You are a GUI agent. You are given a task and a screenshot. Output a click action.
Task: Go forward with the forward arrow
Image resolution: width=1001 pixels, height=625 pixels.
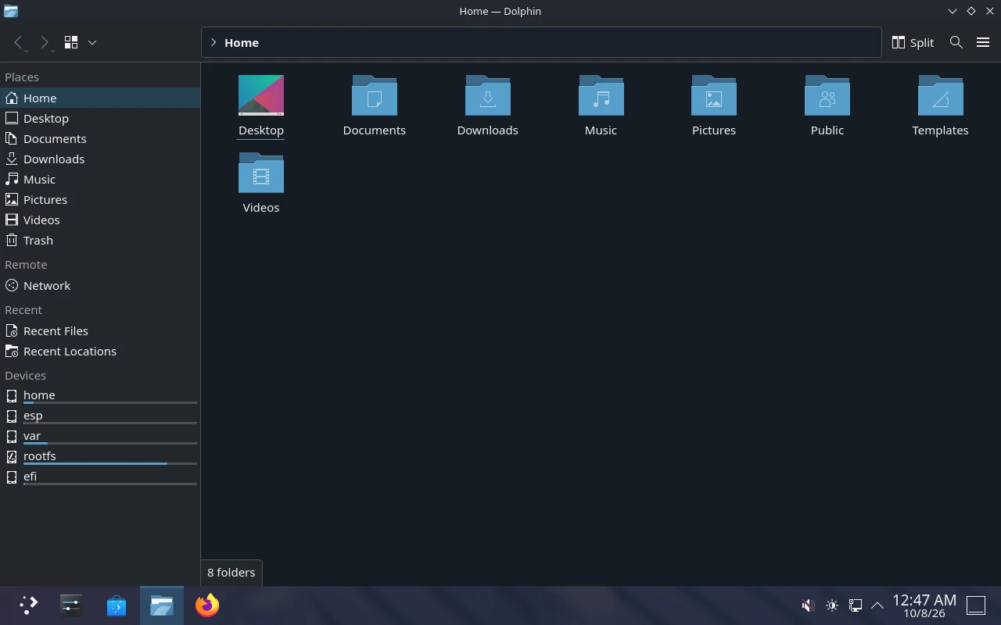(x=45, y=42)
